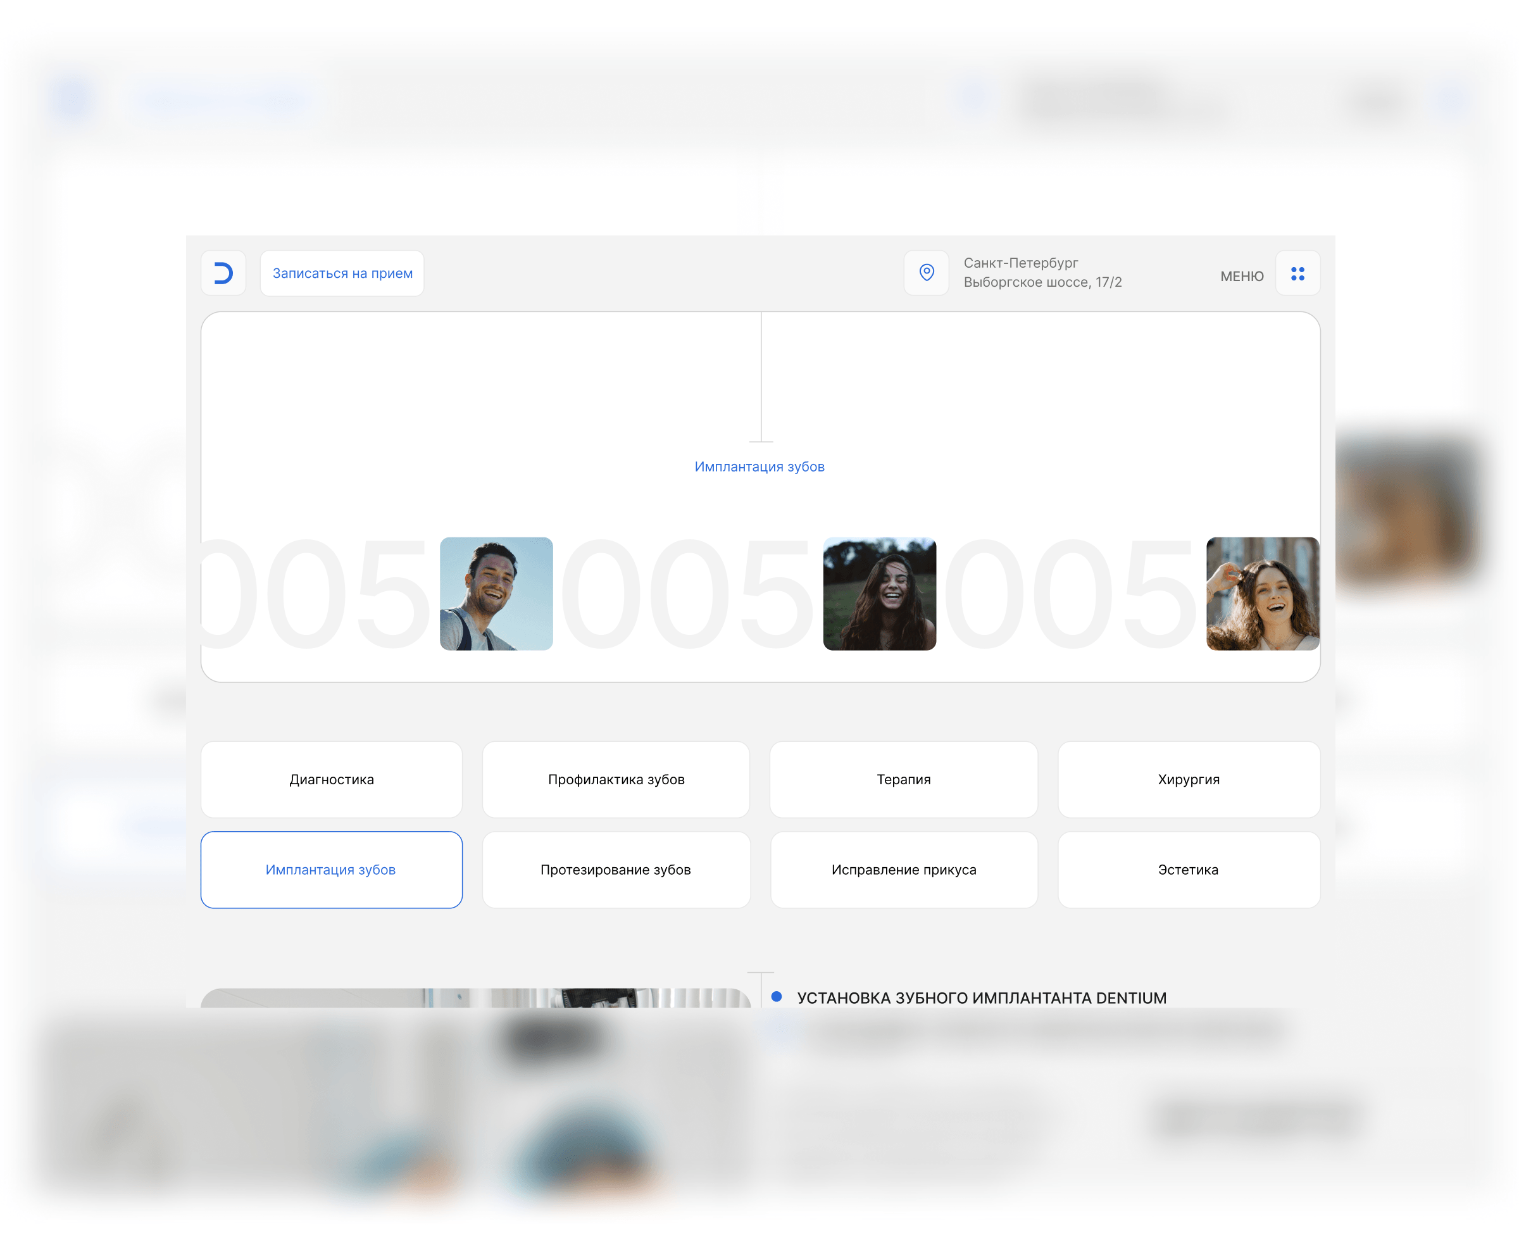Click the laughing dark-haired woman photo
This screenshot has height=1233, width=1519.
(878, 593)
